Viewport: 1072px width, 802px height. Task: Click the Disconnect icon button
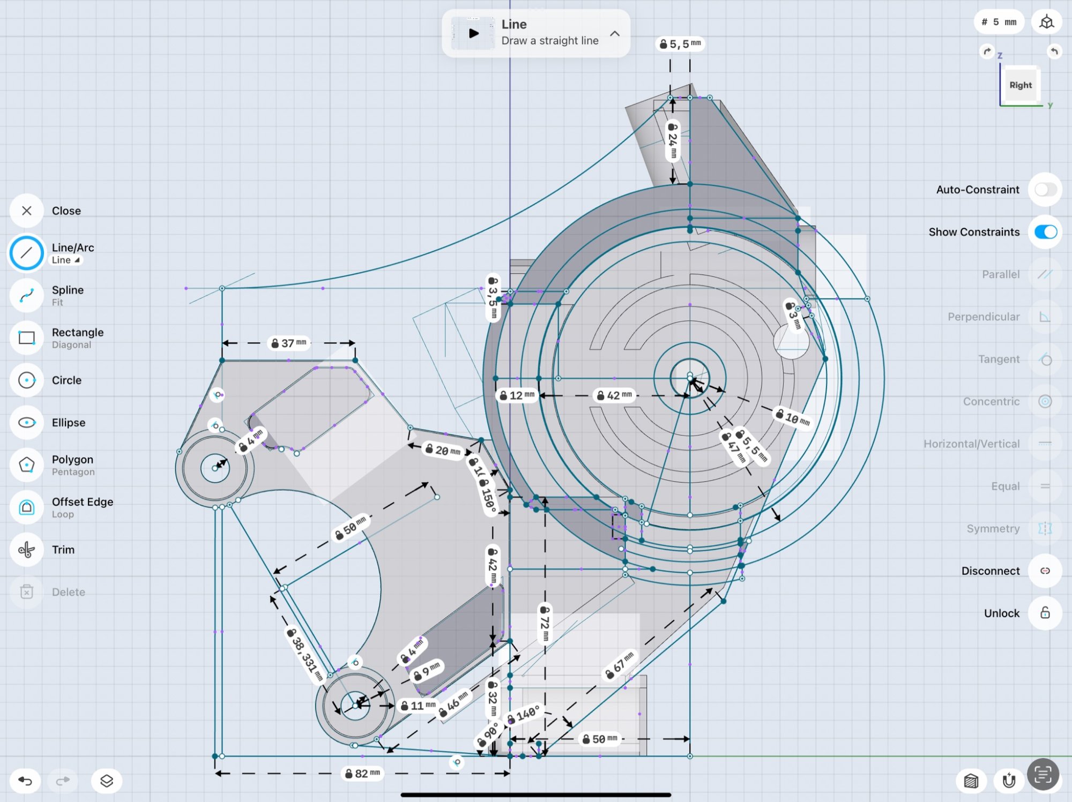(x=1045, y=571)
